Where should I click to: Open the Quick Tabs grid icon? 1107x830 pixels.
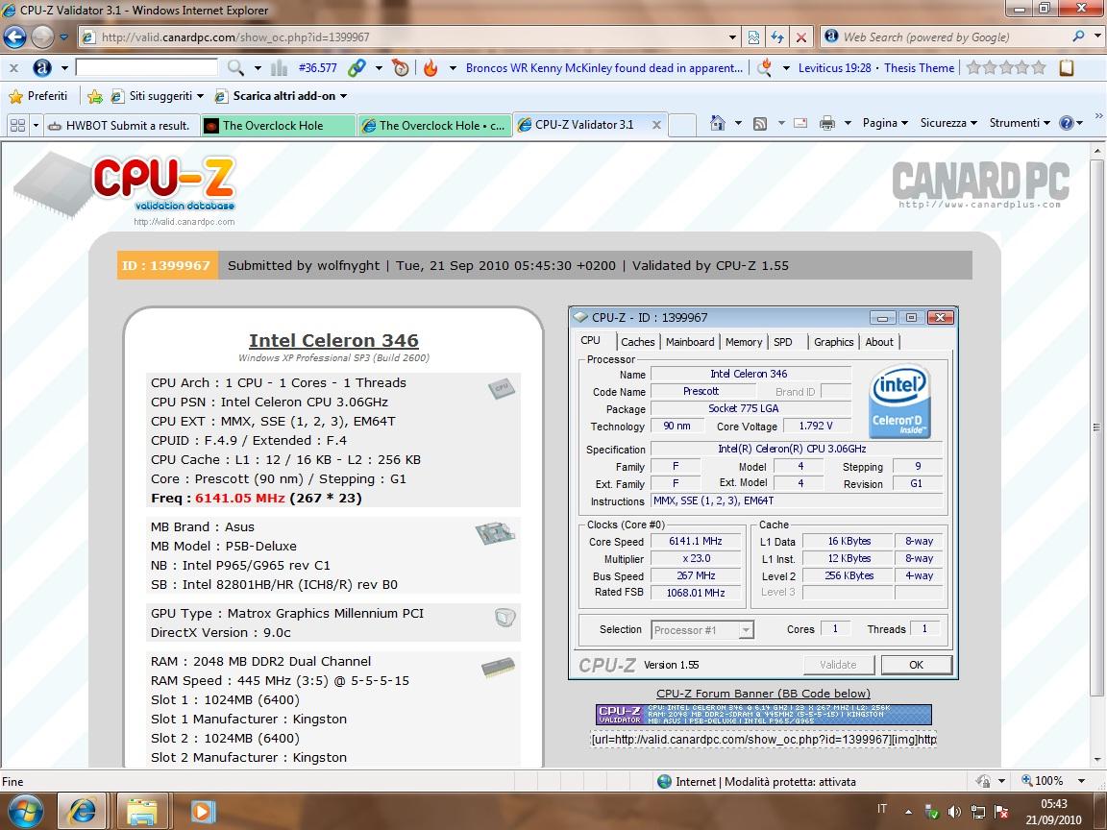click(17, 125)
